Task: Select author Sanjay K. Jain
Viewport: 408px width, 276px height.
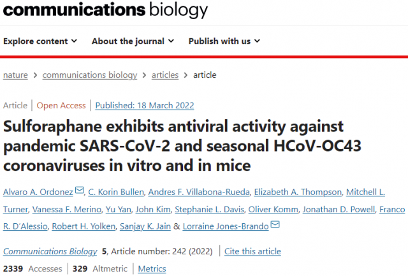Action: click(x=145, y=226)
